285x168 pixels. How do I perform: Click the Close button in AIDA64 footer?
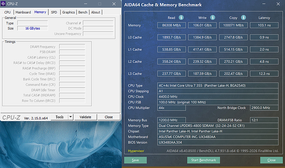[x=271, y=160]
